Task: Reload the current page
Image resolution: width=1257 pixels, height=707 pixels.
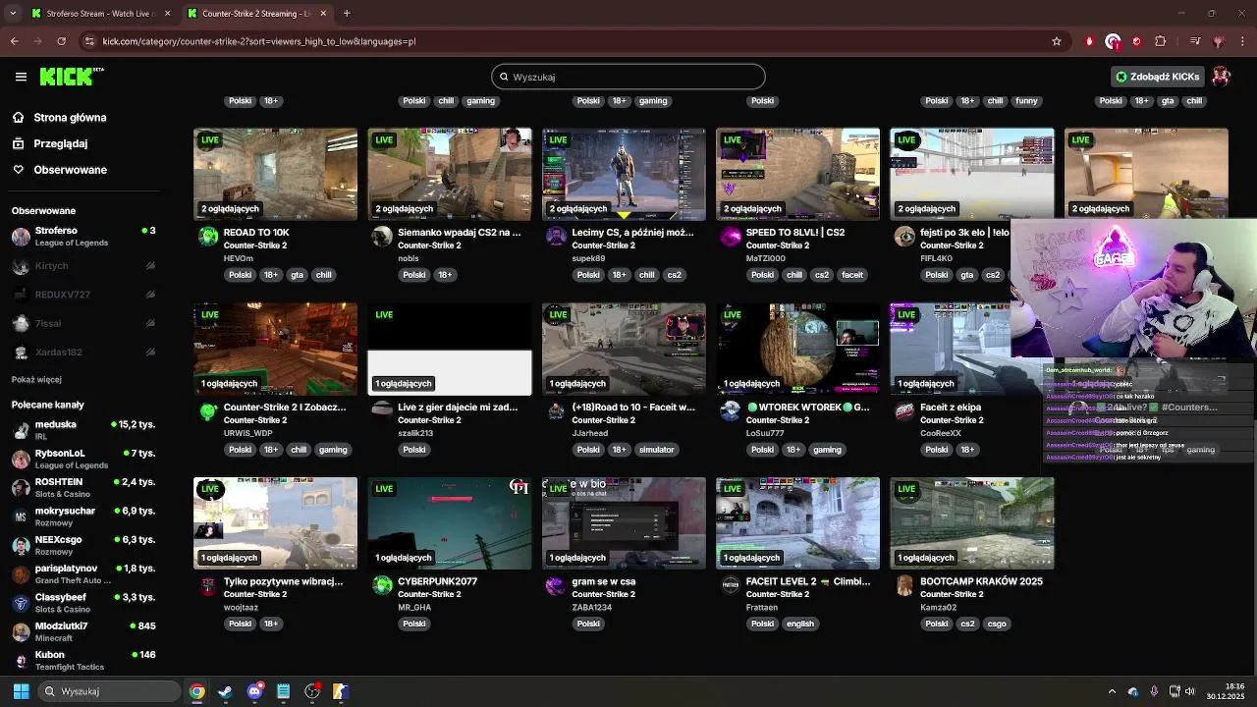Action: [61, 41]
